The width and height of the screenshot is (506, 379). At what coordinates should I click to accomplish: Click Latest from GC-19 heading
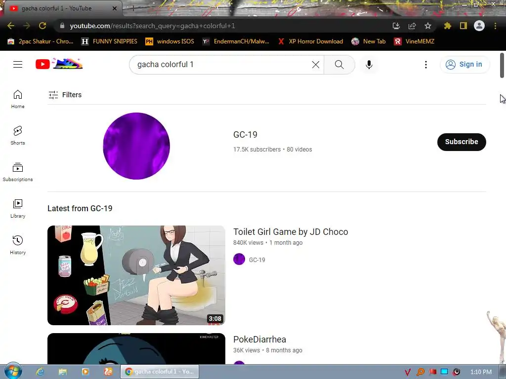pyautogui.click(x=80, y=209)
